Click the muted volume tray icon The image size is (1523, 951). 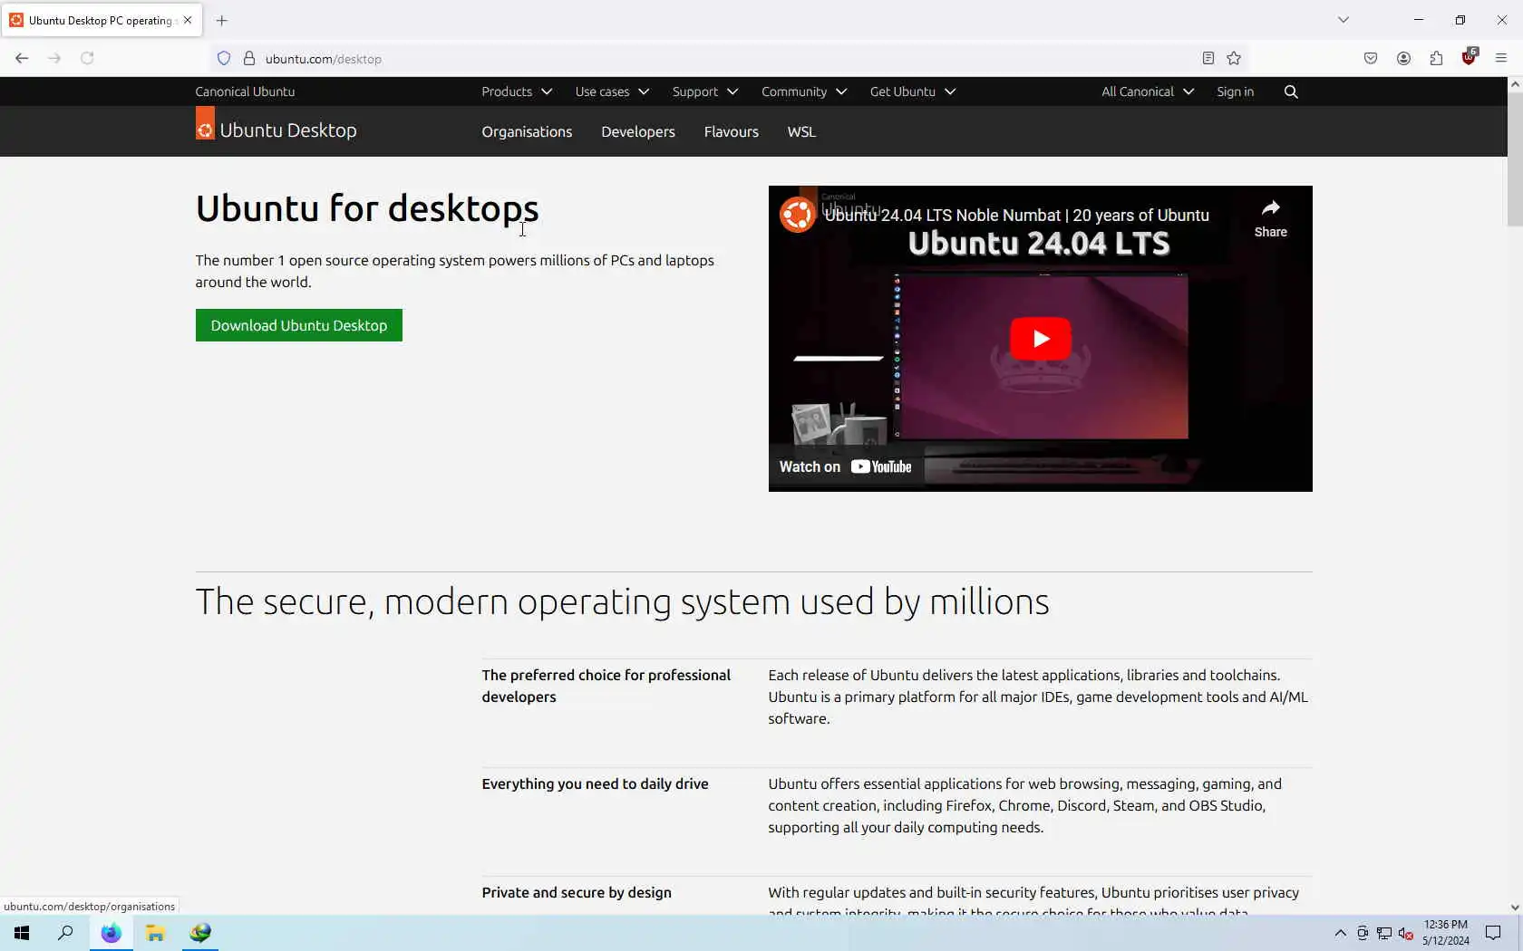[x=1406, y=933]
